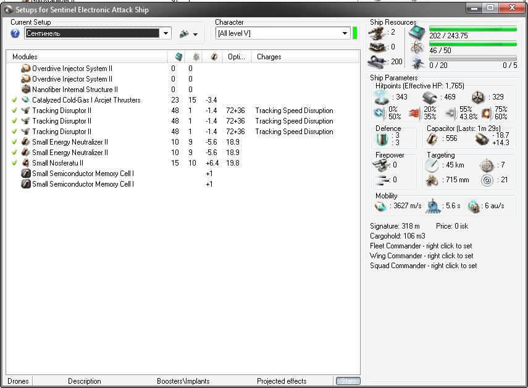Viewport: 528px width, 388px height.
Task: Click the powergrid icon in Ship Resources
Action: pyautogui.click(x=417, y=48)
